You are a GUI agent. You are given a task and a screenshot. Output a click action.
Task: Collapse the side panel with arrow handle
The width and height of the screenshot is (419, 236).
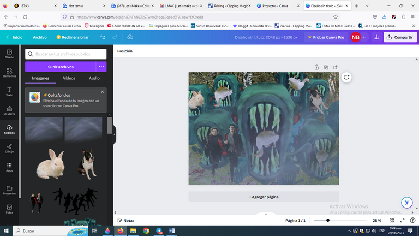click(x=115, y=134)
